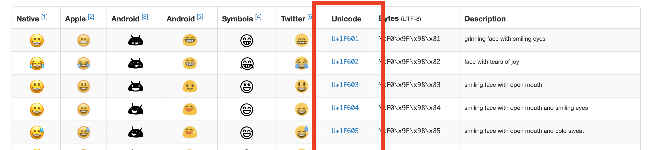The width and height of the screenshot is (647, 150).
Task: Follow the U+1F603 code point link
Action: (345, 85)
